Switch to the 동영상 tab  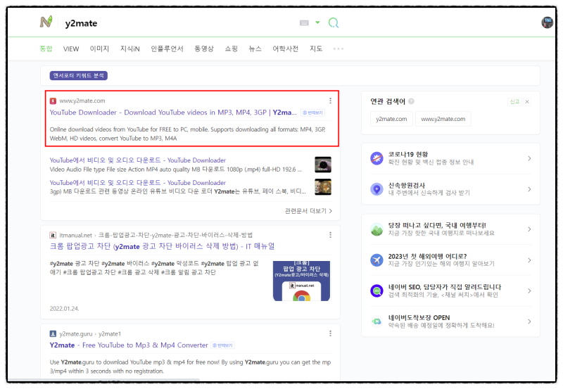click(x=203, y=49)
